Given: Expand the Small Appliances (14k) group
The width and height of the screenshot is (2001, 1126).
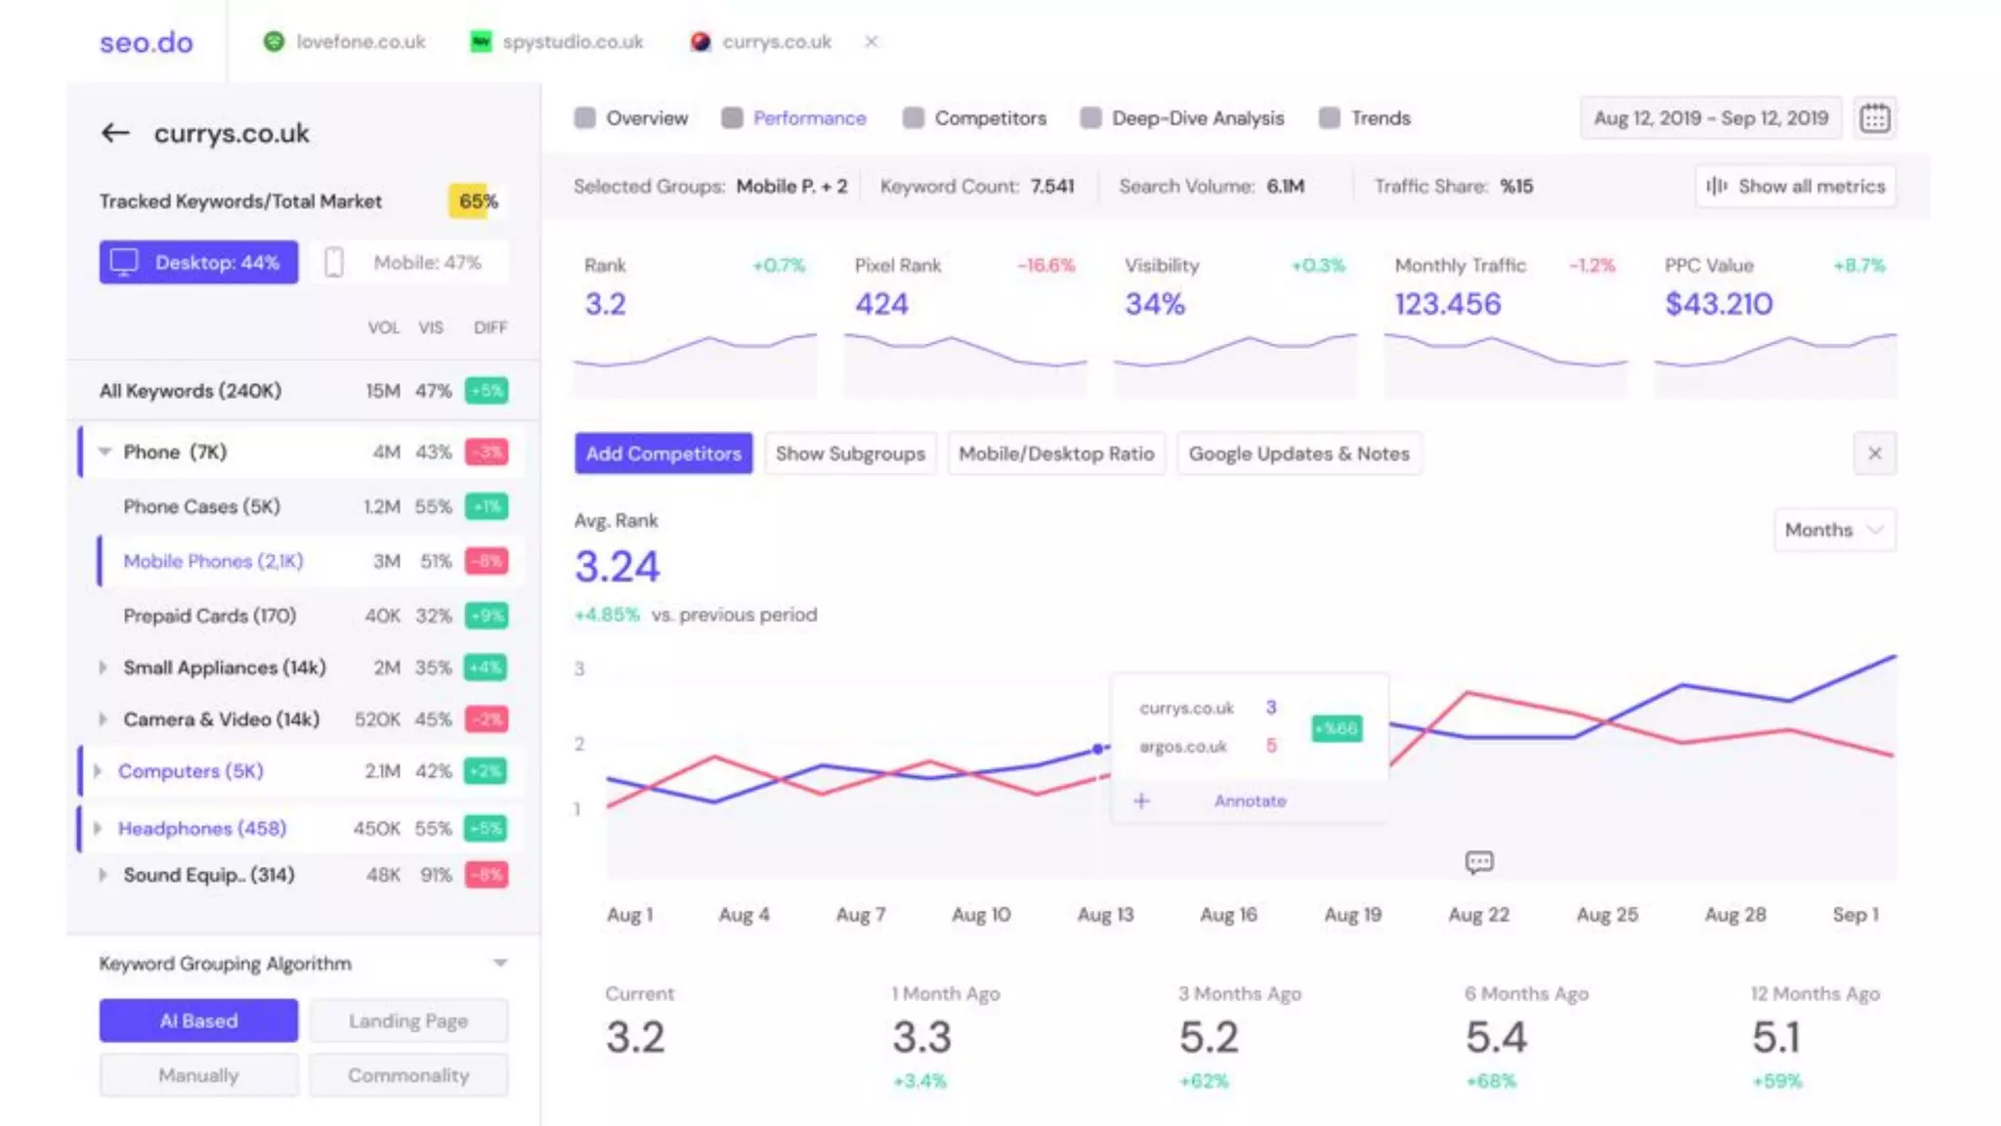Looking at the screenshot, I should [103, 668].
